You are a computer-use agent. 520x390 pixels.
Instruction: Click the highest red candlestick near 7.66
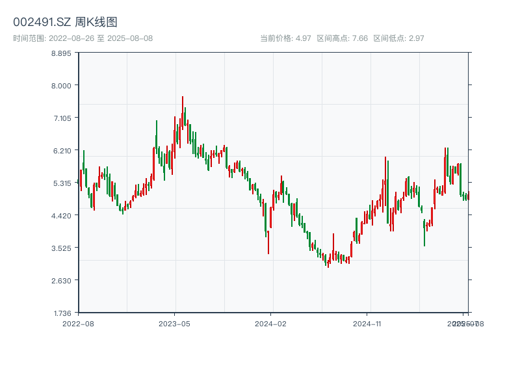coord(183,113)
